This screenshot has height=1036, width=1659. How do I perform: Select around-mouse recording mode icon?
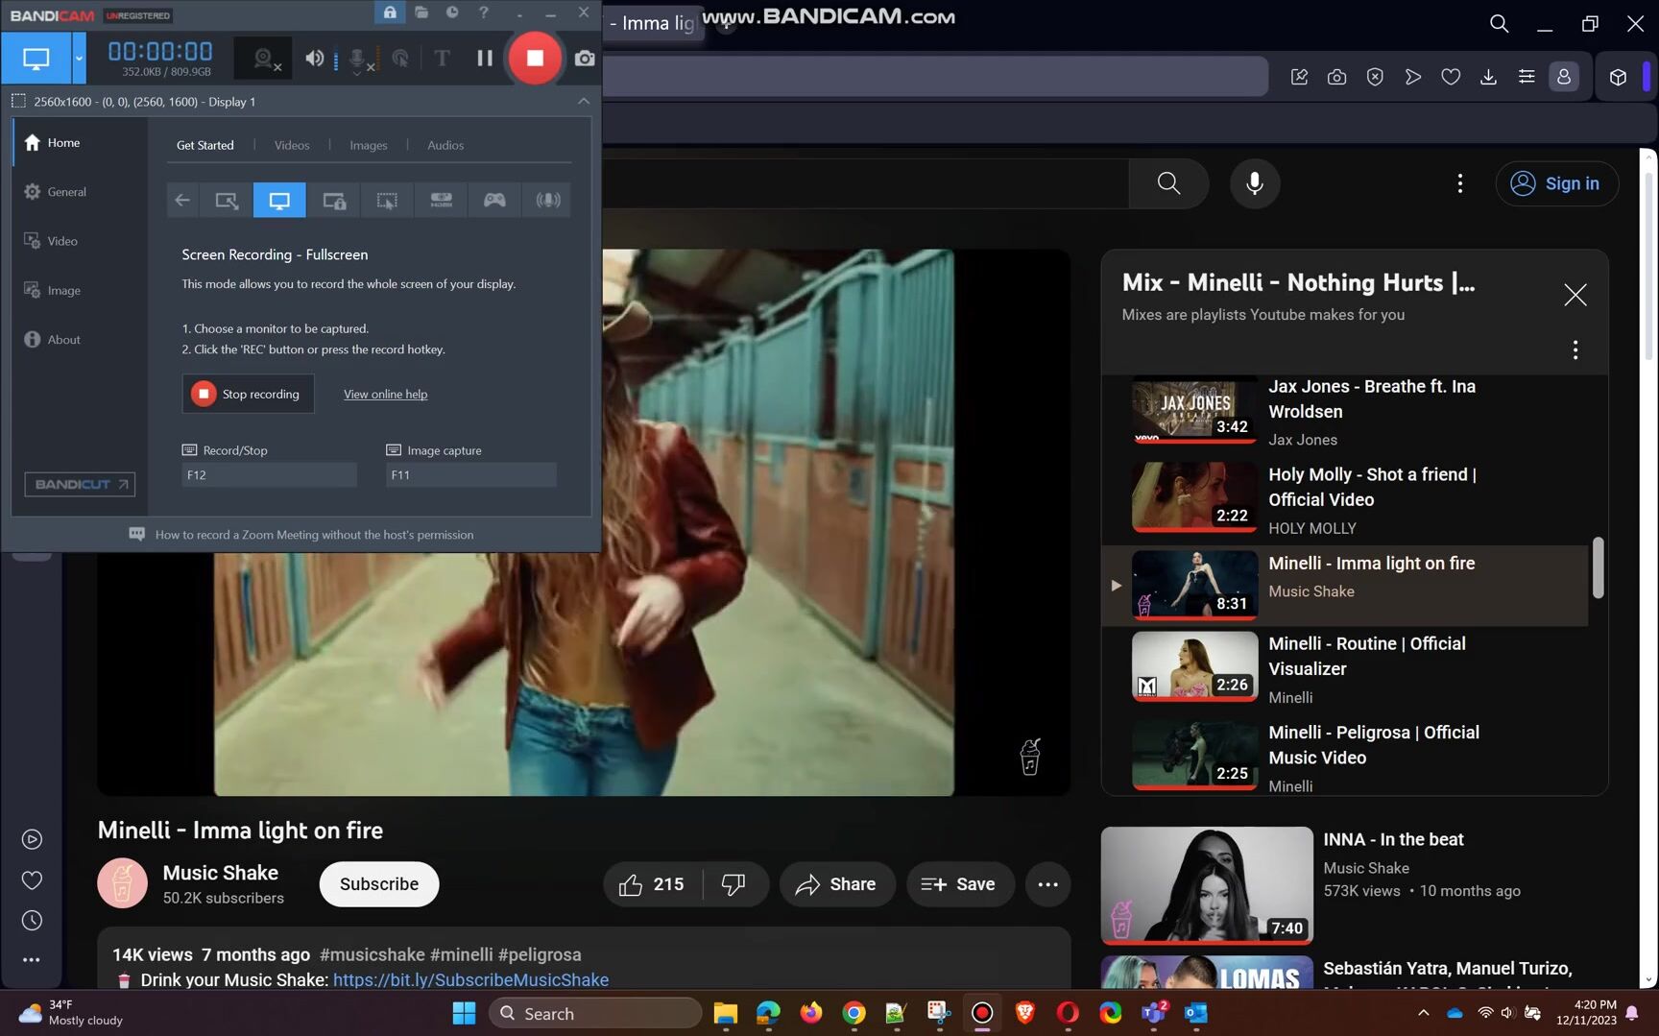[387, 200]
